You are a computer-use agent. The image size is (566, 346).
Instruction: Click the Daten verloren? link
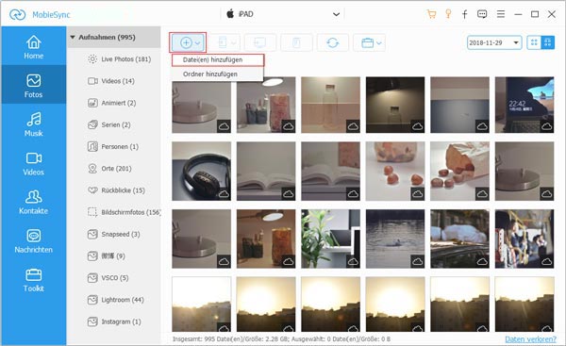(530, 339)
